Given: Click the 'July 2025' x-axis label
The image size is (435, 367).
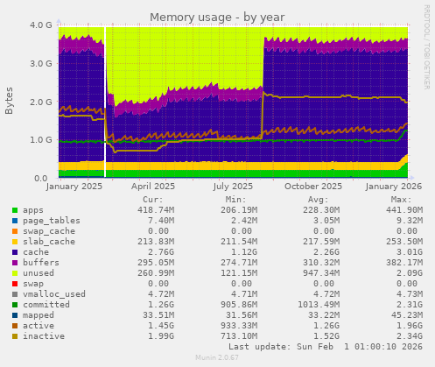Looking at the screenshot, I should pos(233,187).
